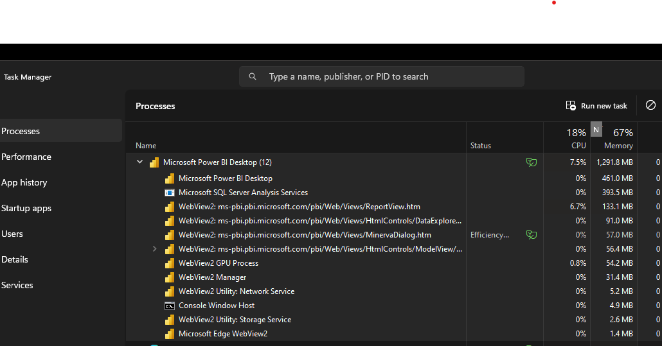Click the Console Window Host icon
662x346 pixels.
pyautogui.click(x=169, y=306)
